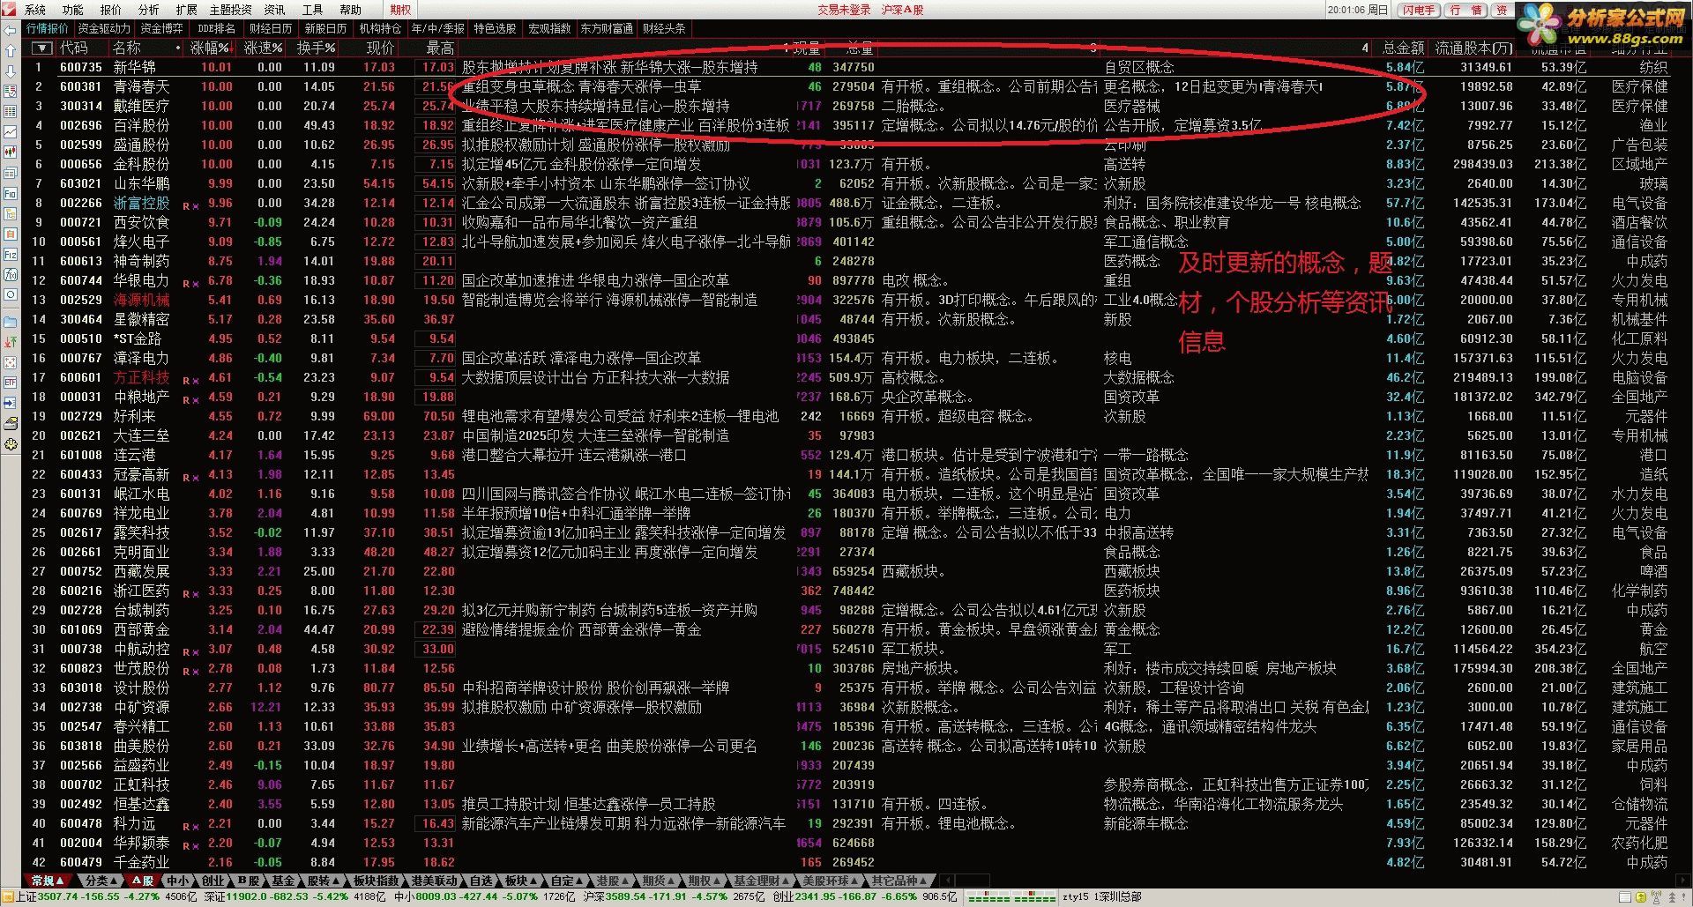Click the 行情 button at top right

pyautogui.click(x=1467, y=11)
